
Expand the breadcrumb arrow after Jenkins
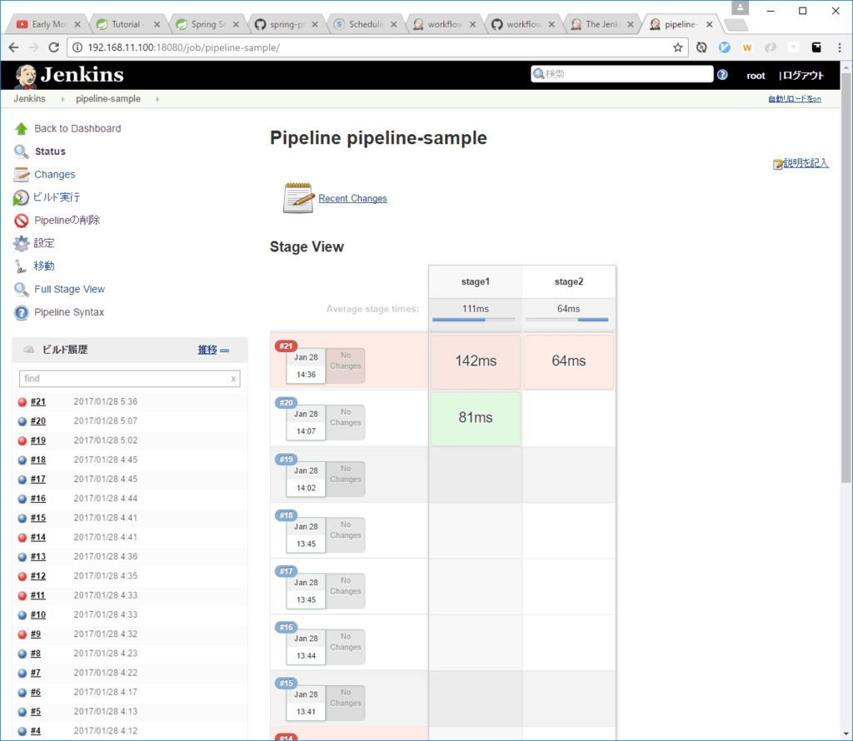[x=61, y=99]
